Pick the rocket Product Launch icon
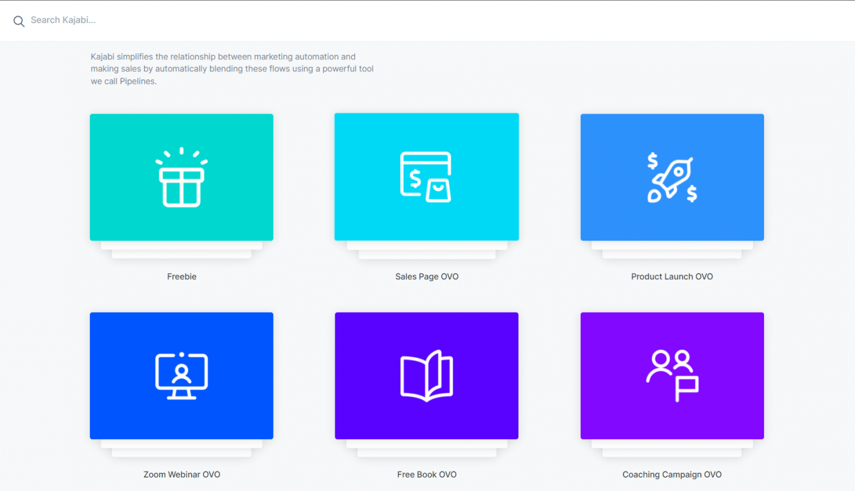This screenshot has height=491, width=855. coord(672,178)
